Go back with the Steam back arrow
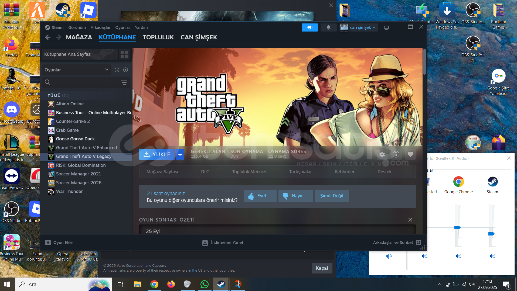The height and width of the screenshot is (291, 517). pos(48,37)
